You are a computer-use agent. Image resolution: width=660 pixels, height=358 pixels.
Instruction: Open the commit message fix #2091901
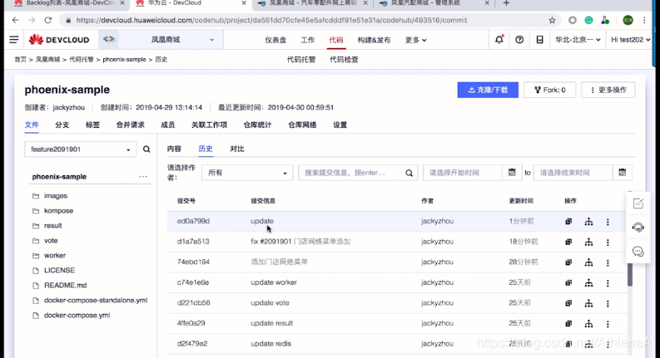[300, 242]
